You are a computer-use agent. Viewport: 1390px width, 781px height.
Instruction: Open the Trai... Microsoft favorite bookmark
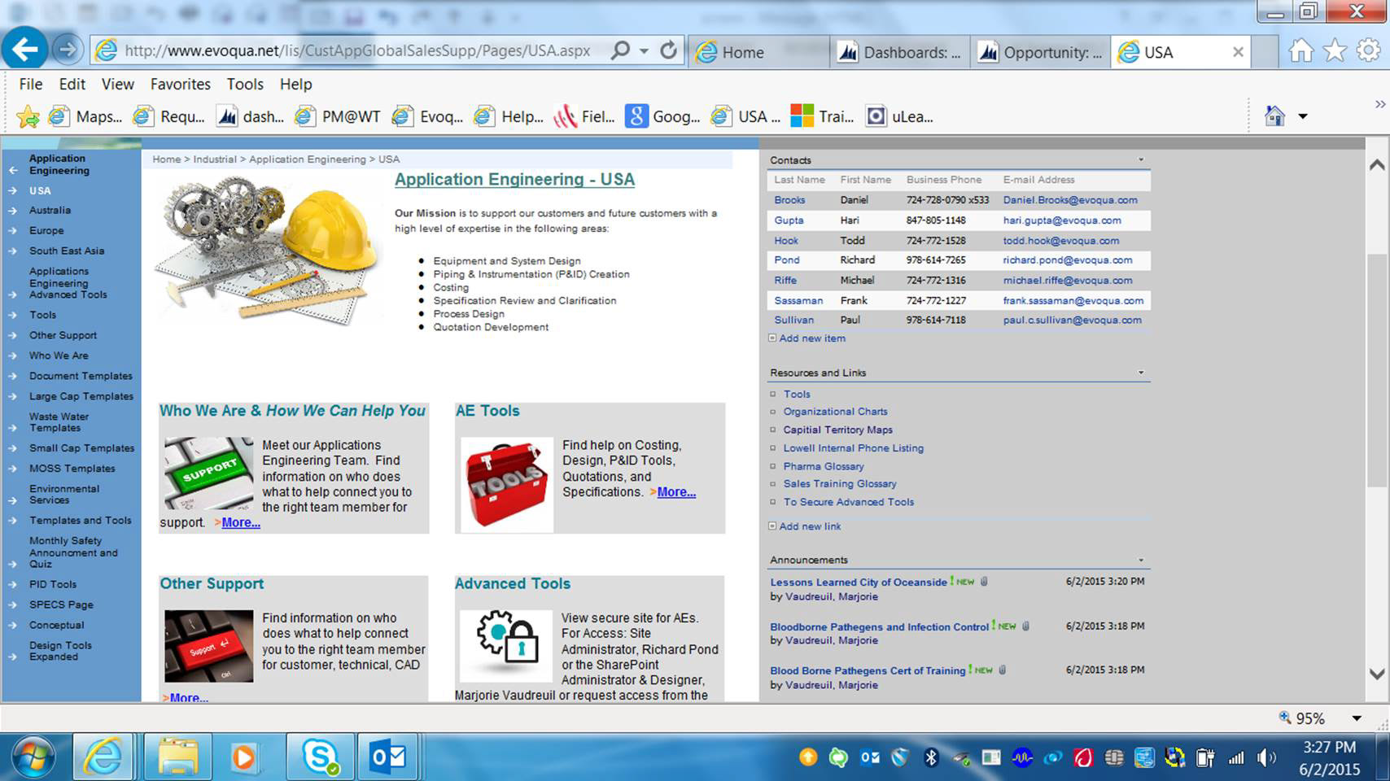coord(823,117)
